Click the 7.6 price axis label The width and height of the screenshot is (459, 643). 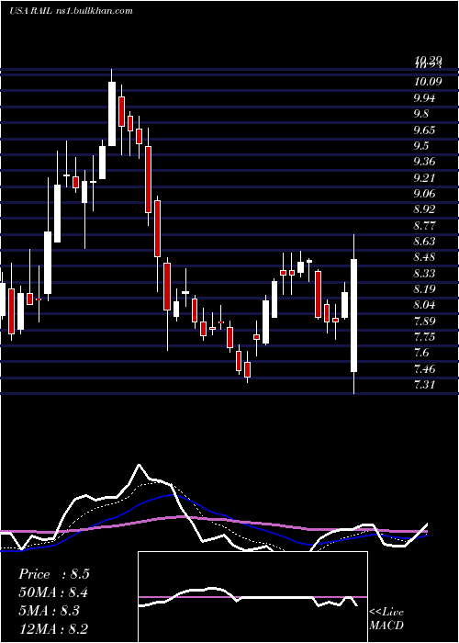point(421,353)
